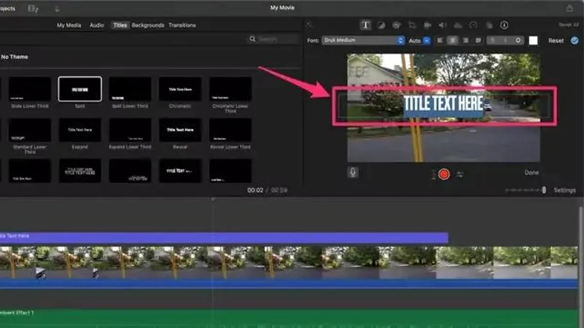The height and width of the screenshot is (328, 584).
Task: Open the Transitions tab
Action: pos(182,25)
